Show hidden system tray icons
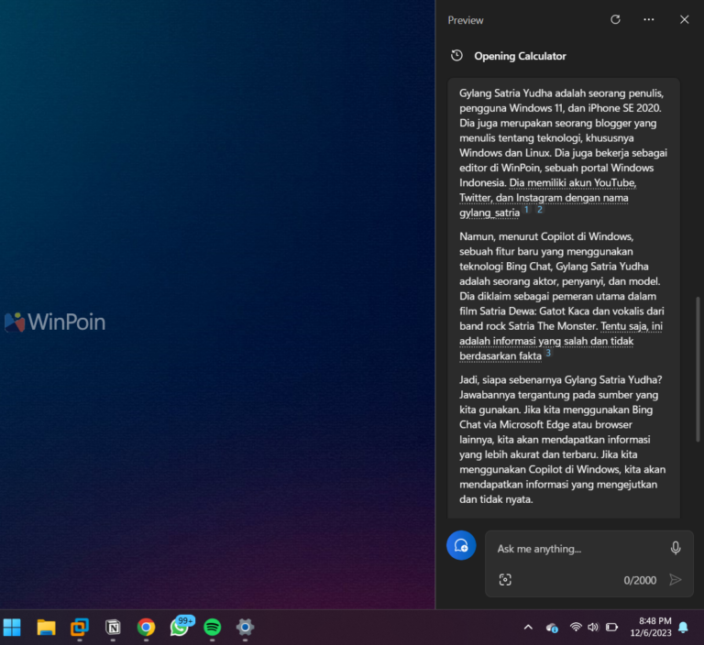This screenshot has height=645, width=704. pos(528,627)
